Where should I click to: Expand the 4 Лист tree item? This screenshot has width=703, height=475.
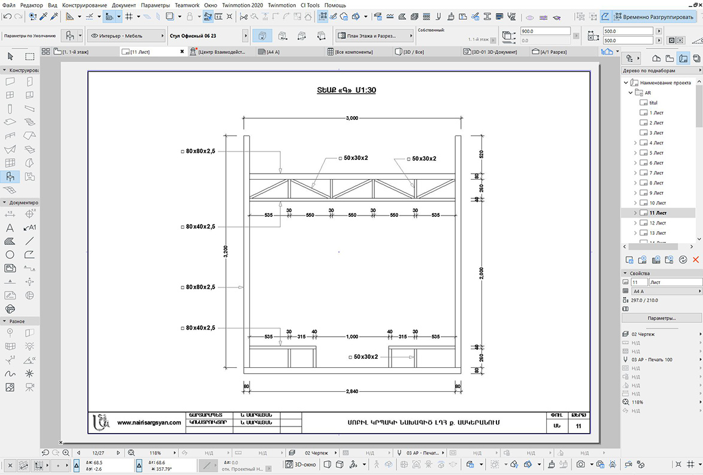click(x=635, y=143)
